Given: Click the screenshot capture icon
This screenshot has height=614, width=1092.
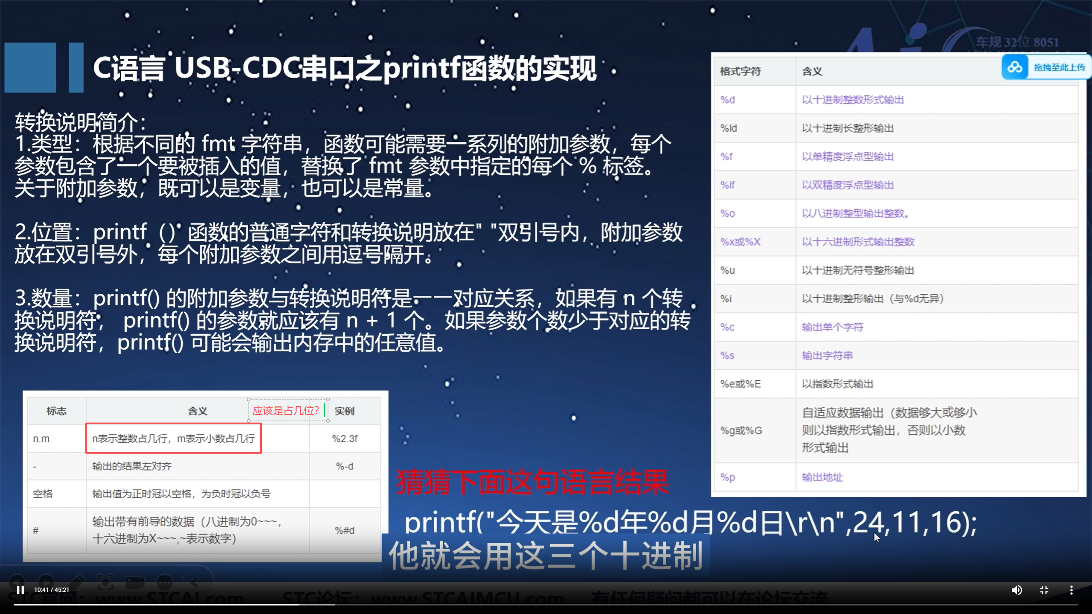Looking at the screenshot, I should click(x=105, y=581).
